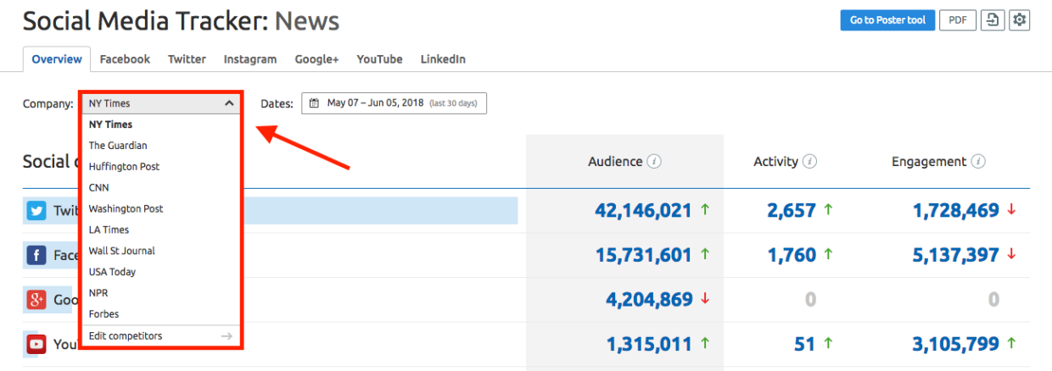The height and width of the screenshot is (371, 1052).
Task: Click the Twitter bird icon
Action: tap(36, 211)
